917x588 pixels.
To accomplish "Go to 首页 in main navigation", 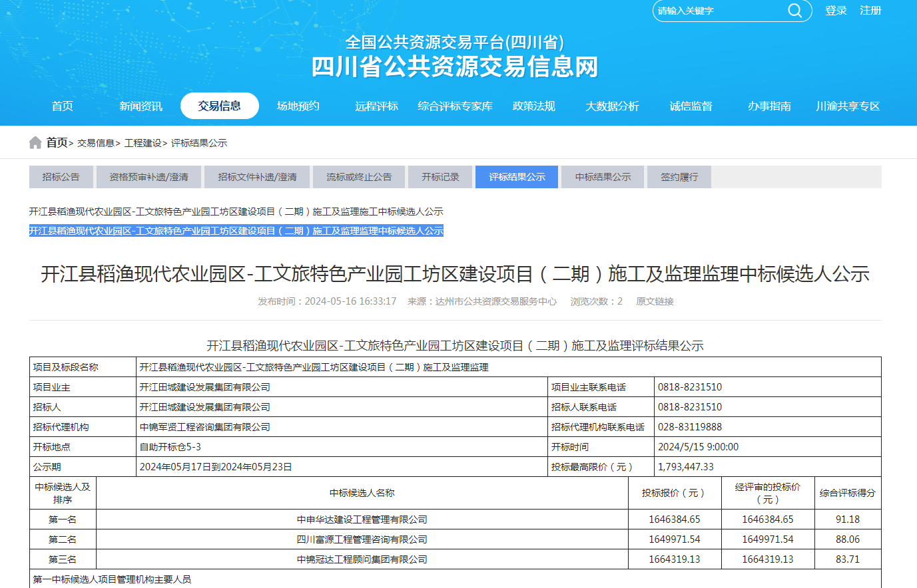I will (x=63, y=106).
